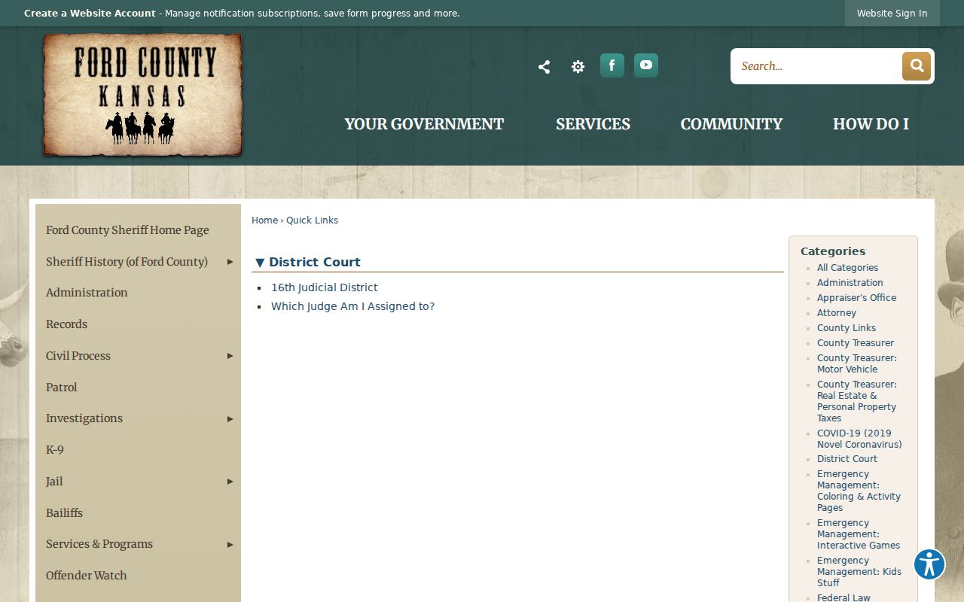Open Administration in the sidebar
Screen dimensions: 964x602
point(87,293)
